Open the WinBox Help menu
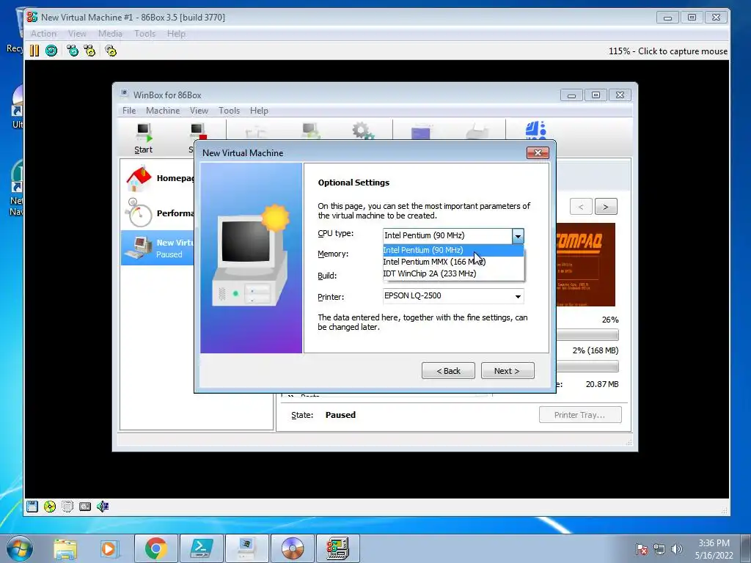The width and height of the screenshot is (751, 563). coord(259,111)
